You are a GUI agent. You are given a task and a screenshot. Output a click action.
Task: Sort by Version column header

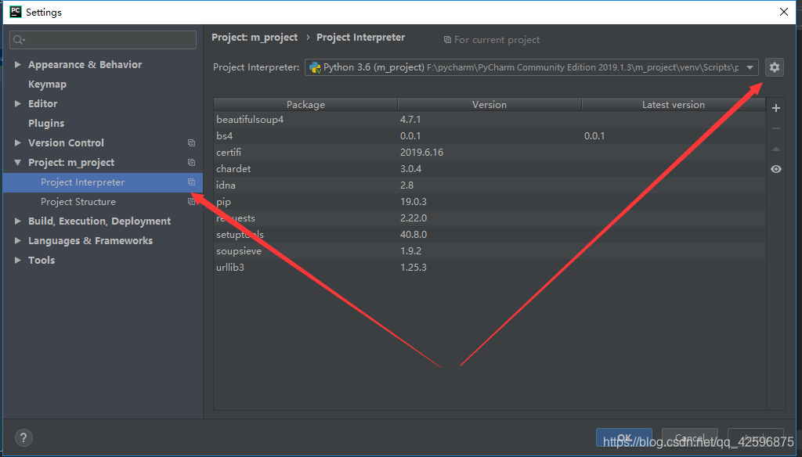(490, 104)
